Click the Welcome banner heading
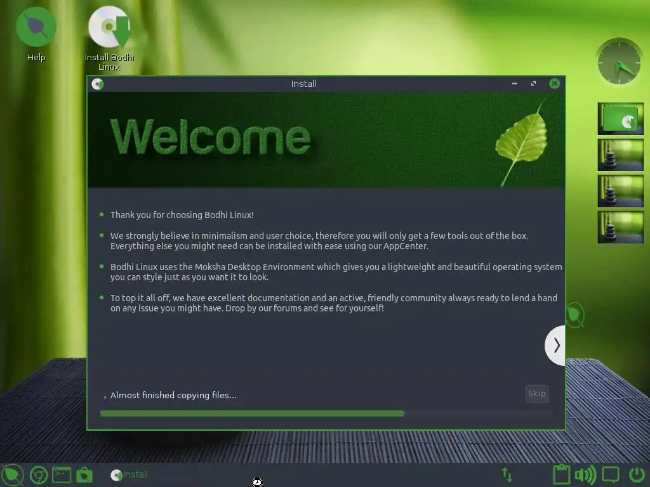The height and width of the screenshot is (487, 650). pos(211,137)
